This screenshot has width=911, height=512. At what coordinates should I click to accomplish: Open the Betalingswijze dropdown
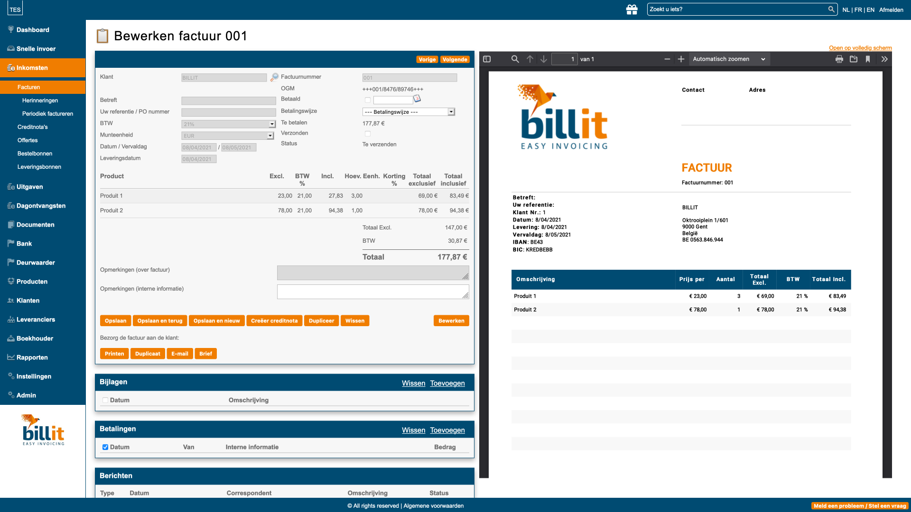point(409,112)
